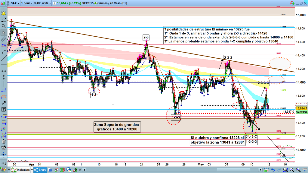308x173 pixels.
Task: Expand the 1 hour timeframe dropdown
Action: (27, 4)
